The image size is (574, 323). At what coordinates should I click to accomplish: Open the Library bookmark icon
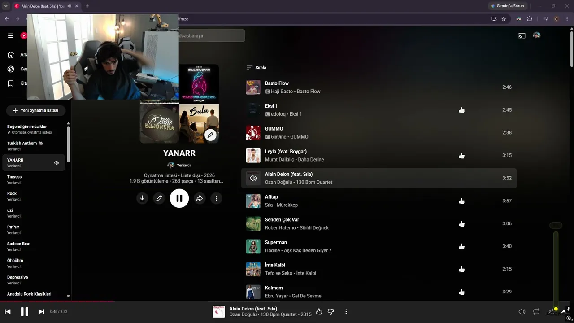point(11,83)
